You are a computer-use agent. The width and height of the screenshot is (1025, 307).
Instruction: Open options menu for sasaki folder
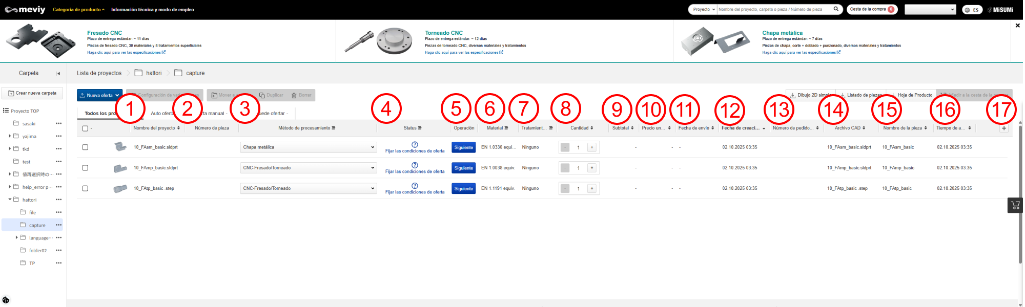click(x=58, y=124)
